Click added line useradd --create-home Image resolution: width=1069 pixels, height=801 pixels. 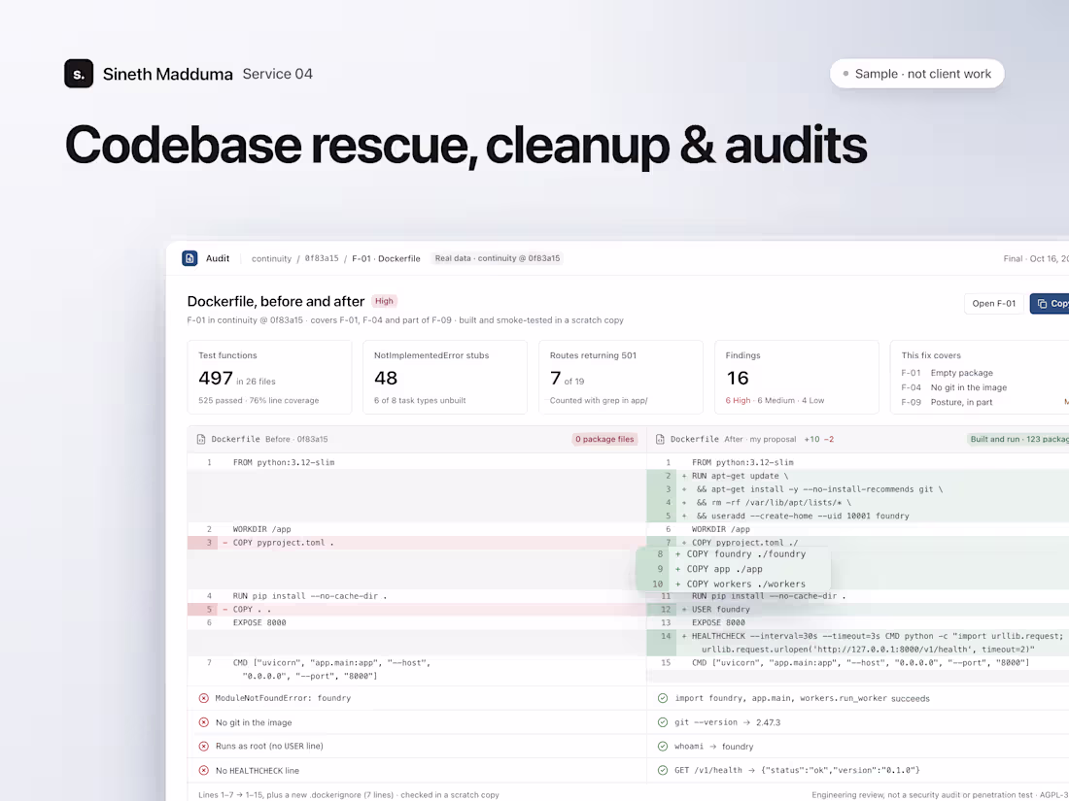(x=858, y=517)
